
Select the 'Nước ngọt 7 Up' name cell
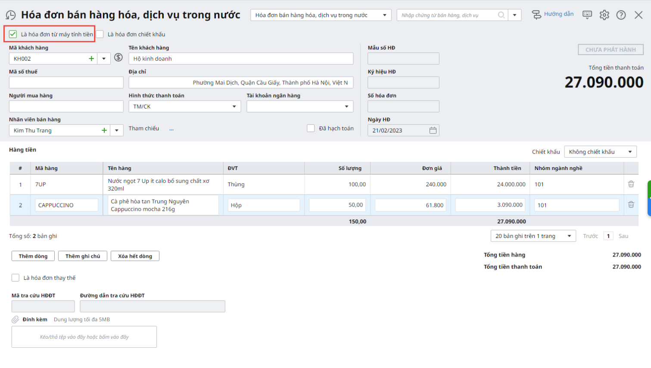[163, 184]
